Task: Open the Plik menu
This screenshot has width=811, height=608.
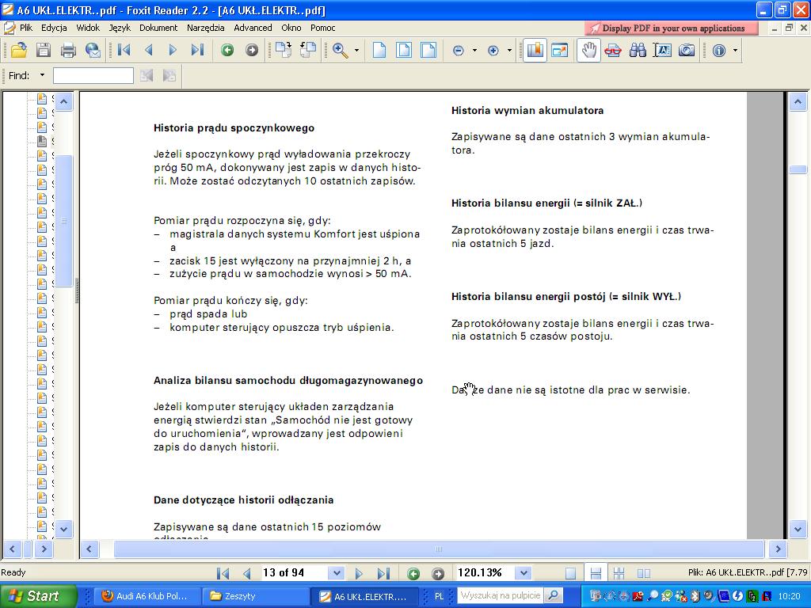Action: coord(26,28)
